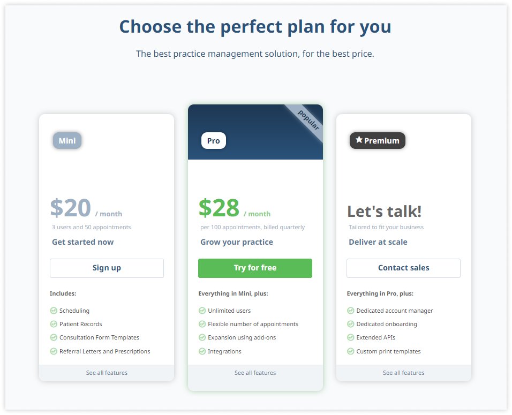
Task: Click the checkmark icon beside Scheduling
Action: (54, 311)
